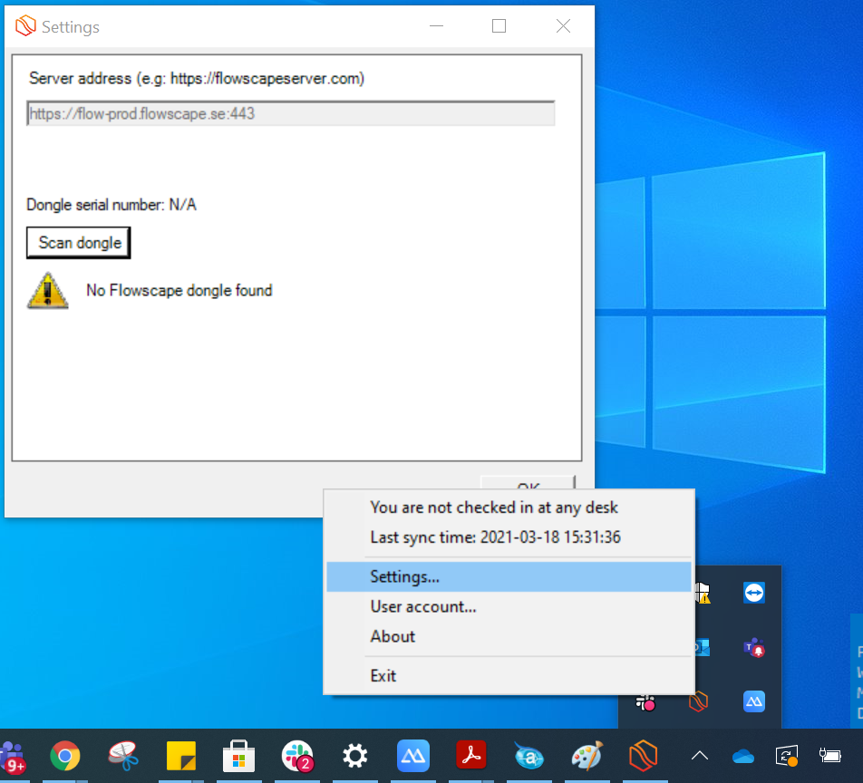Select About in the context menu

coord(509,636)
